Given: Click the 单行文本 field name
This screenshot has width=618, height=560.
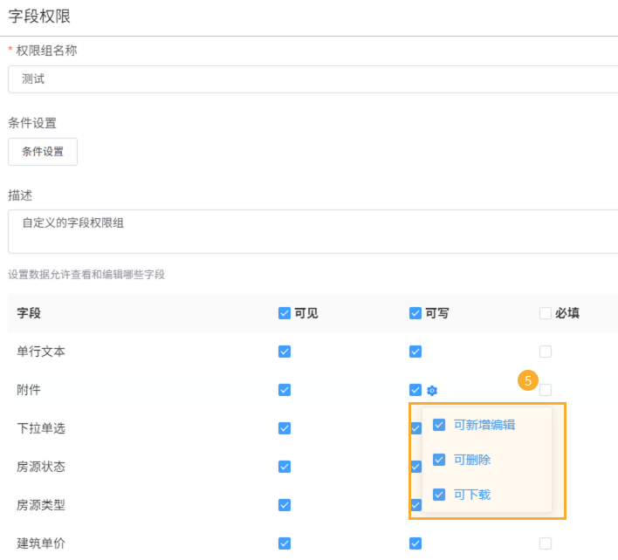Looking at the screenshot, I should [41, 352].
